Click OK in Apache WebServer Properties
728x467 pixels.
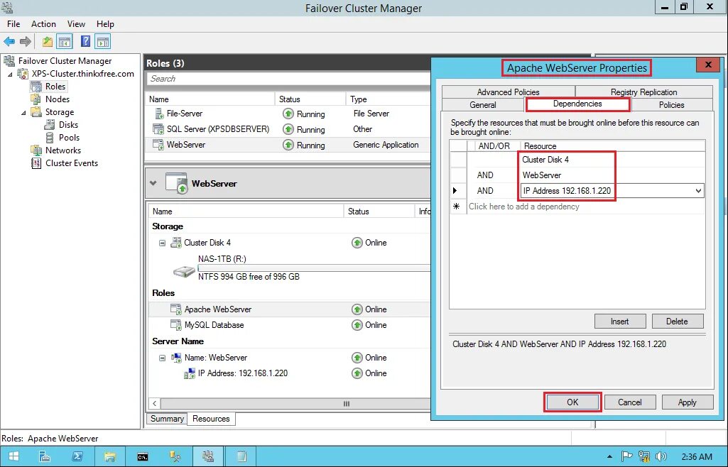click(572, 402)
